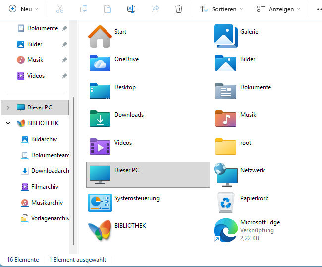Select the OneDrive cloud folder
The image size is (322, 267).
pos(100,63)
